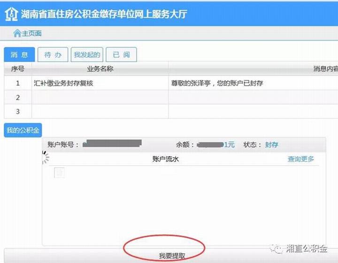The height and width of the screenshot is (263, 338).
Task: Click the housing fund logo icon in header
Action: (11, 14)
